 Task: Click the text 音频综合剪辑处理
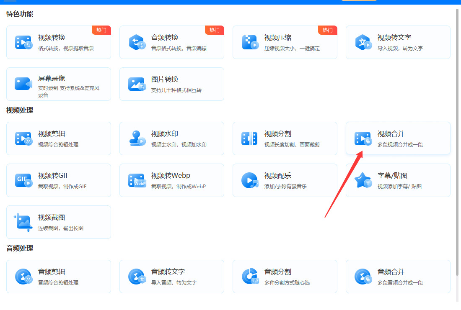click(58, 283)
